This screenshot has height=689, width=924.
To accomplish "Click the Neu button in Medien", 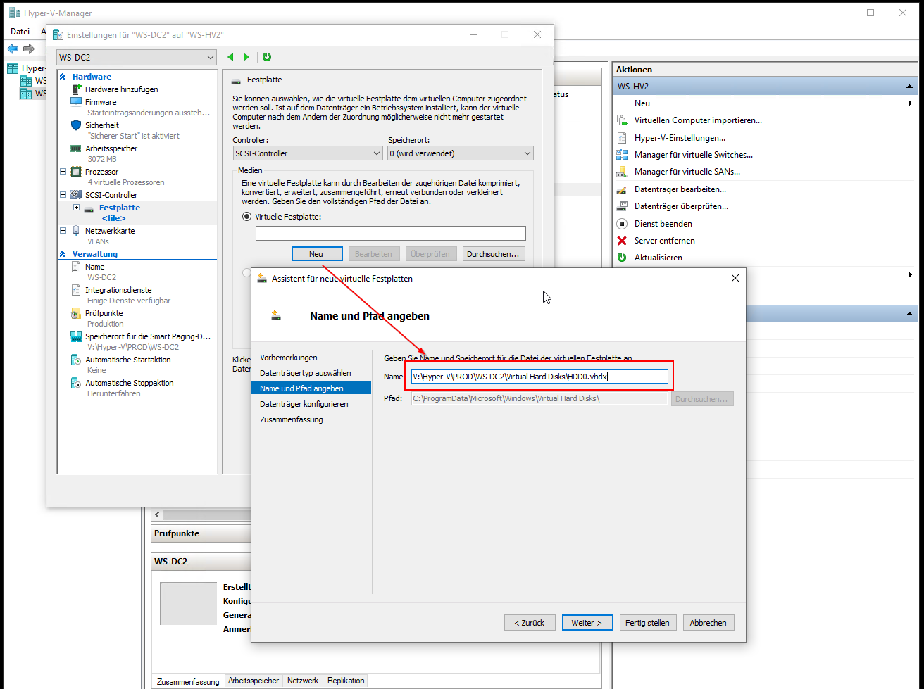I will coord(316,254).
